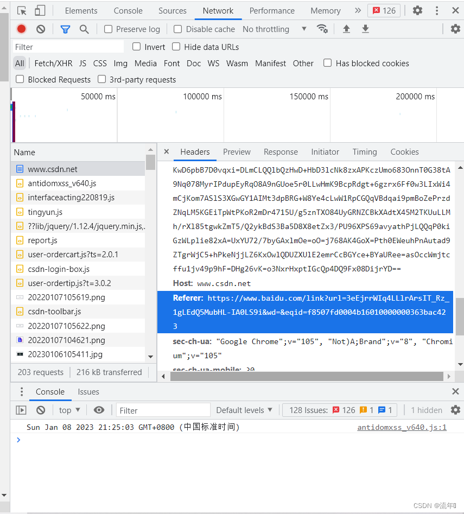Image resolution: width=464 pixels, height=514 pixels.
Task: Filter requests by Fetch/XHR
Action: click(53, 64)
